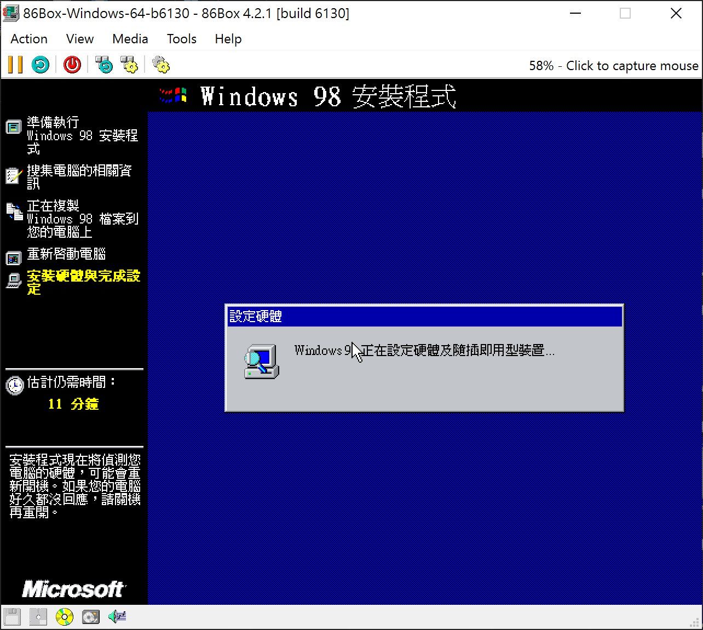The width and height of the screenshot is (703, 630).
Task: Open the View menu
Action: (x=80, y=39)
